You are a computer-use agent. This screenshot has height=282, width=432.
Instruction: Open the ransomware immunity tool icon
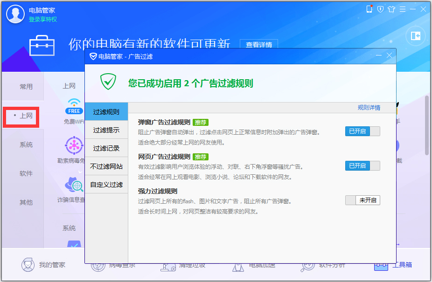(74, 145)
